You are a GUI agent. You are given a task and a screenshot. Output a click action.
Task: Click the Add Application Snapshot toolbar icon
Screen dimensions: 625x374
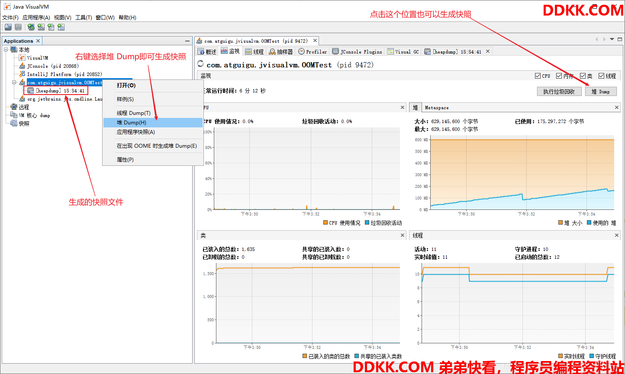pos(61,27)
